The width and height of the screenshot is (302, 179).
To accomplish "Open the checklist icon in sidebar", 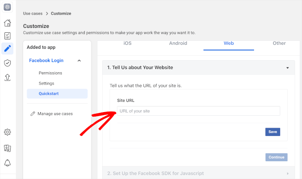I will (x=7, y=35).
